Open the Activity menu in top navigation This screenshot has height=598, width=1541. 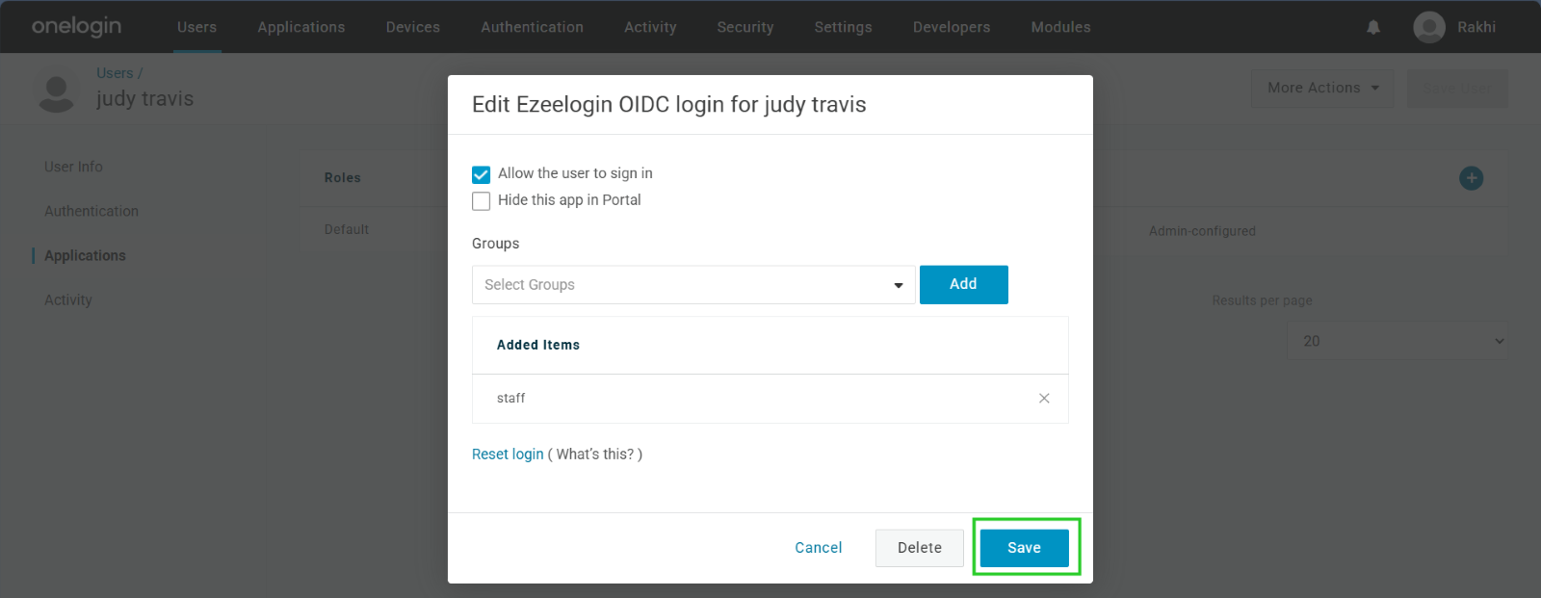[x=650, y=27]
